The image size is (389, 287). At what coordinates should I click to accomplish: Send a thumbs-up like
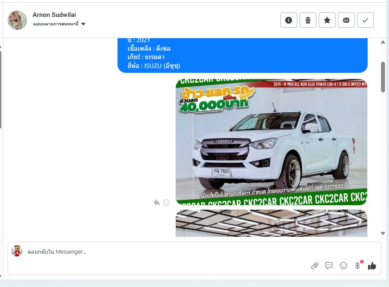(x=372, y=266)
